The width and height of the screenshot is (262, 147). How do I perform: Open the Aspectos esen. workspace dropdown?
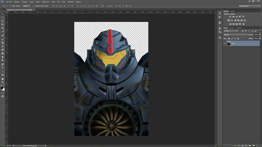[250, 6]
